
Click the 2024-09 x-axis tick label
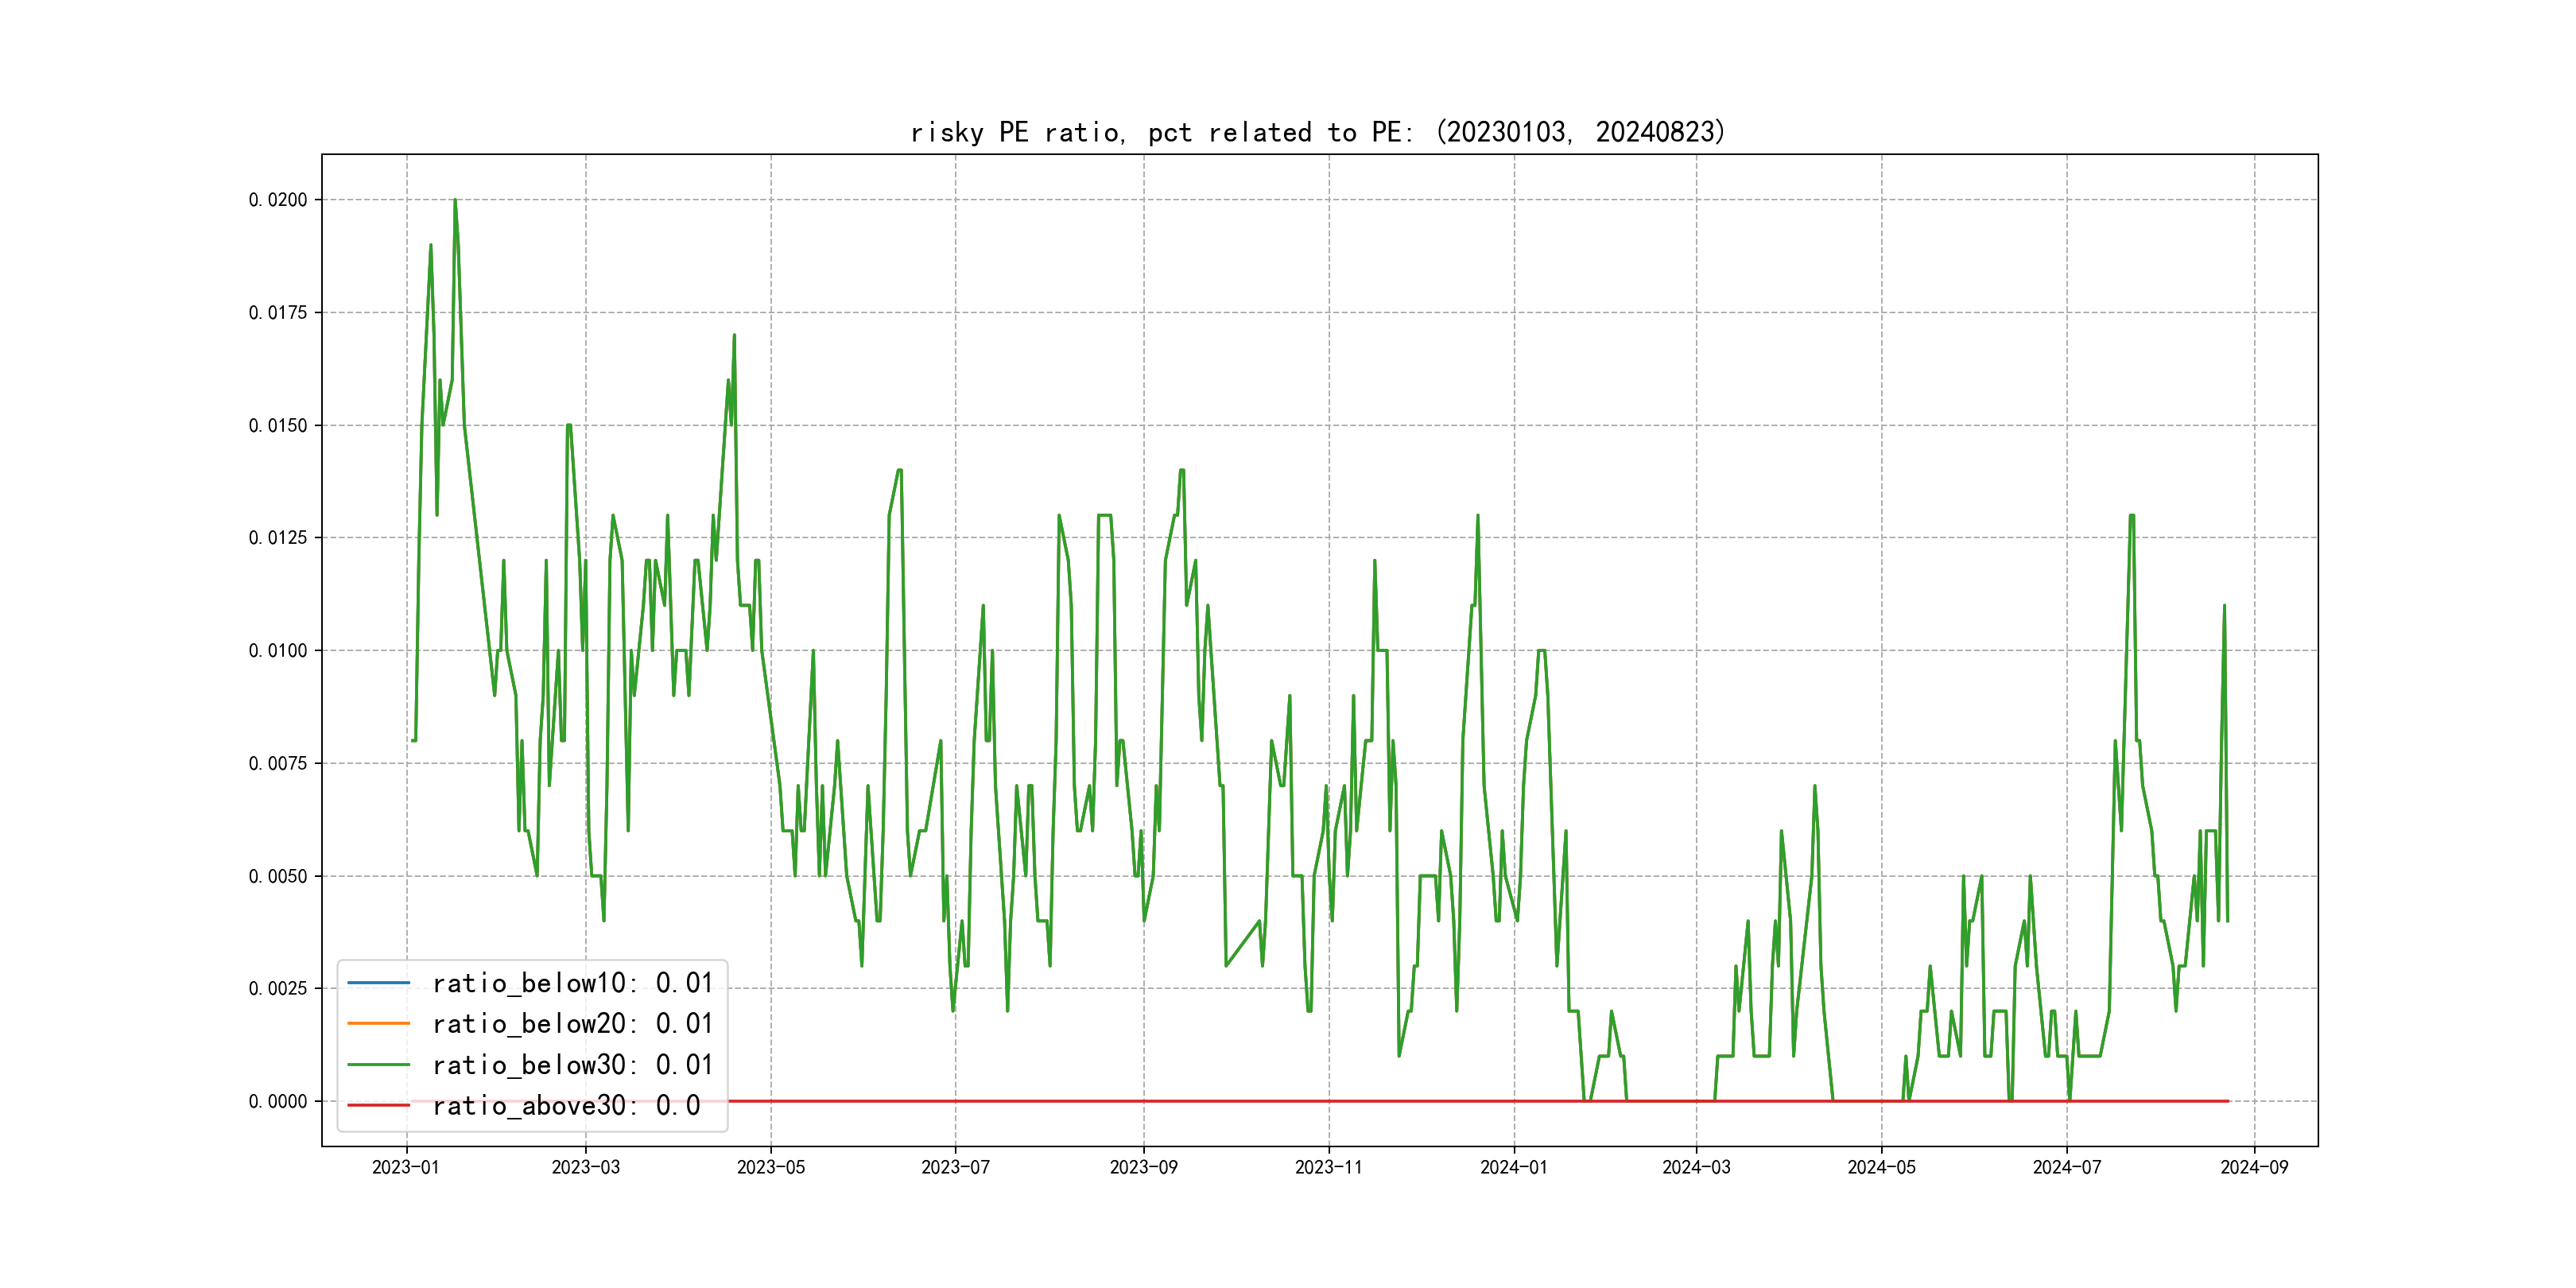coord(2254,1167)
